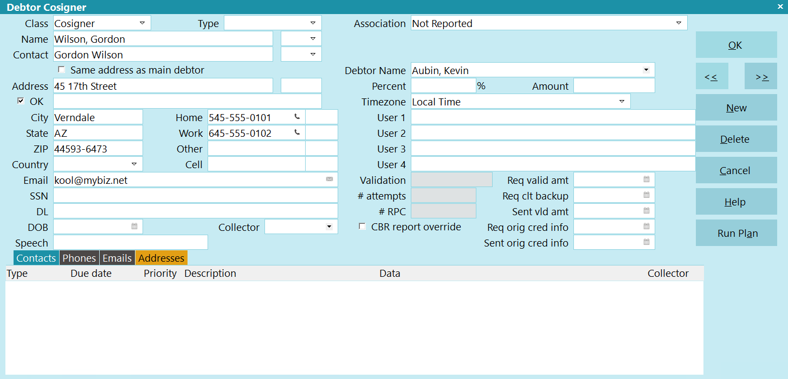Click the Due date column header
The height and width of the screenshot is (379, 788).
[91, 274]
